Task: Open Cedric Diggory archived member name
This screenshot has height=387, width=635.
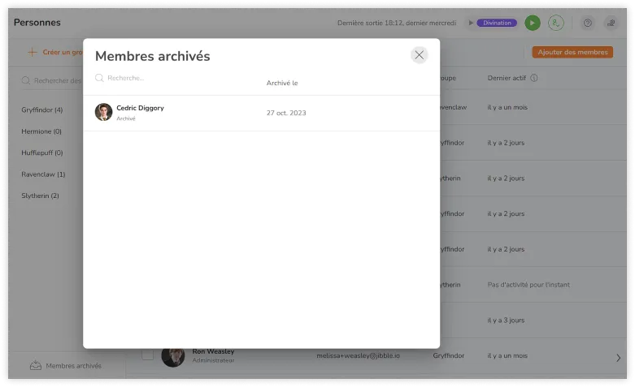Action: point(140,108)
